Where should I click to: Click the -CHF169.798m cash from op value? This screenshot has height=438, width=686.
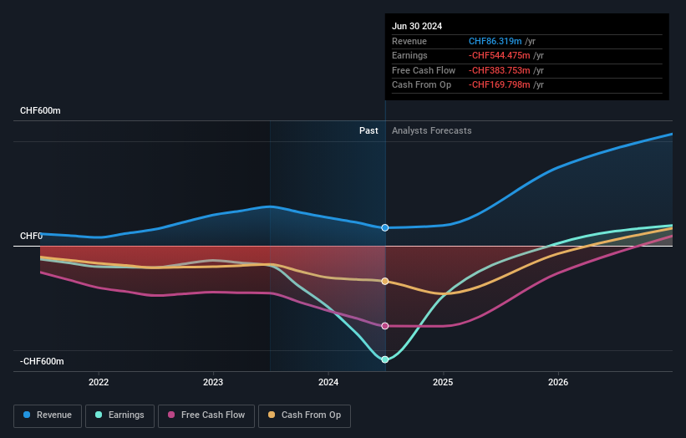tap(499, 85)
